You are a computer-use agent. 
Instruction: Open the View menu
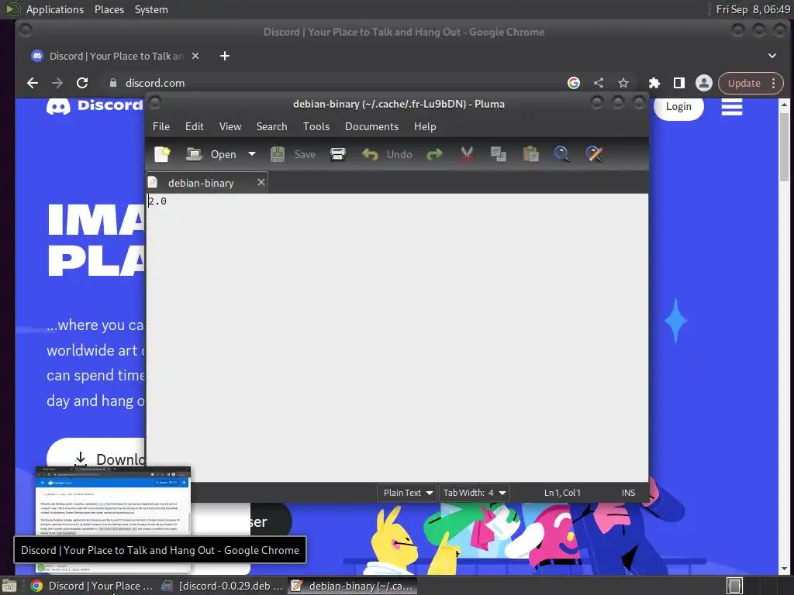tap(230, 126)
